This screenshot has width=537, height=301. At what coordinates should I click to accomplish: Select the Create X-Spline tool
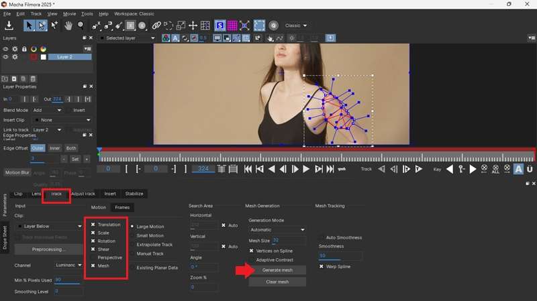click(x=96, y=25)
